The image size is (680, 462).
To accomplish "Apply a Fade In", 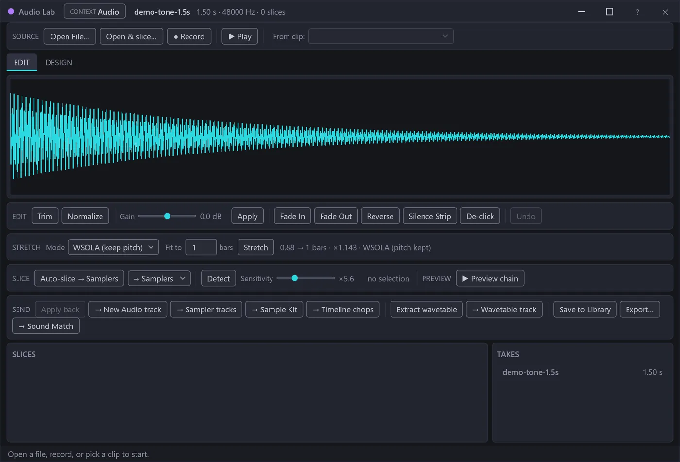I will click(x=292, y=216).
